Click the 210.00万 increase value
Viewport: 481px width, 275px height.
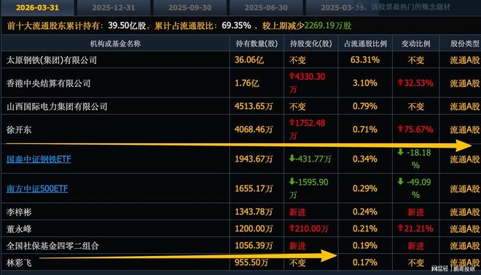309,228
